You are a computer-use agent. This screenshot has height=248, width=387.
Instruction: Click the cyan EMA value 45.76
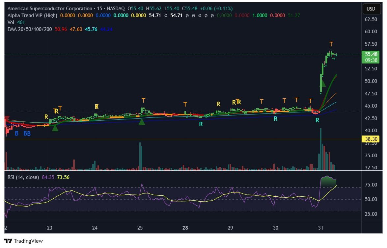[91, 29]
